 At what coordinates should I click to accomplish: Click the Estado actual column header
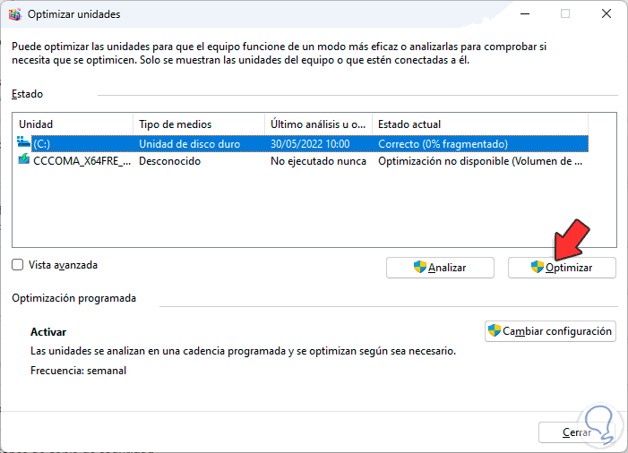tap(479, 124)
